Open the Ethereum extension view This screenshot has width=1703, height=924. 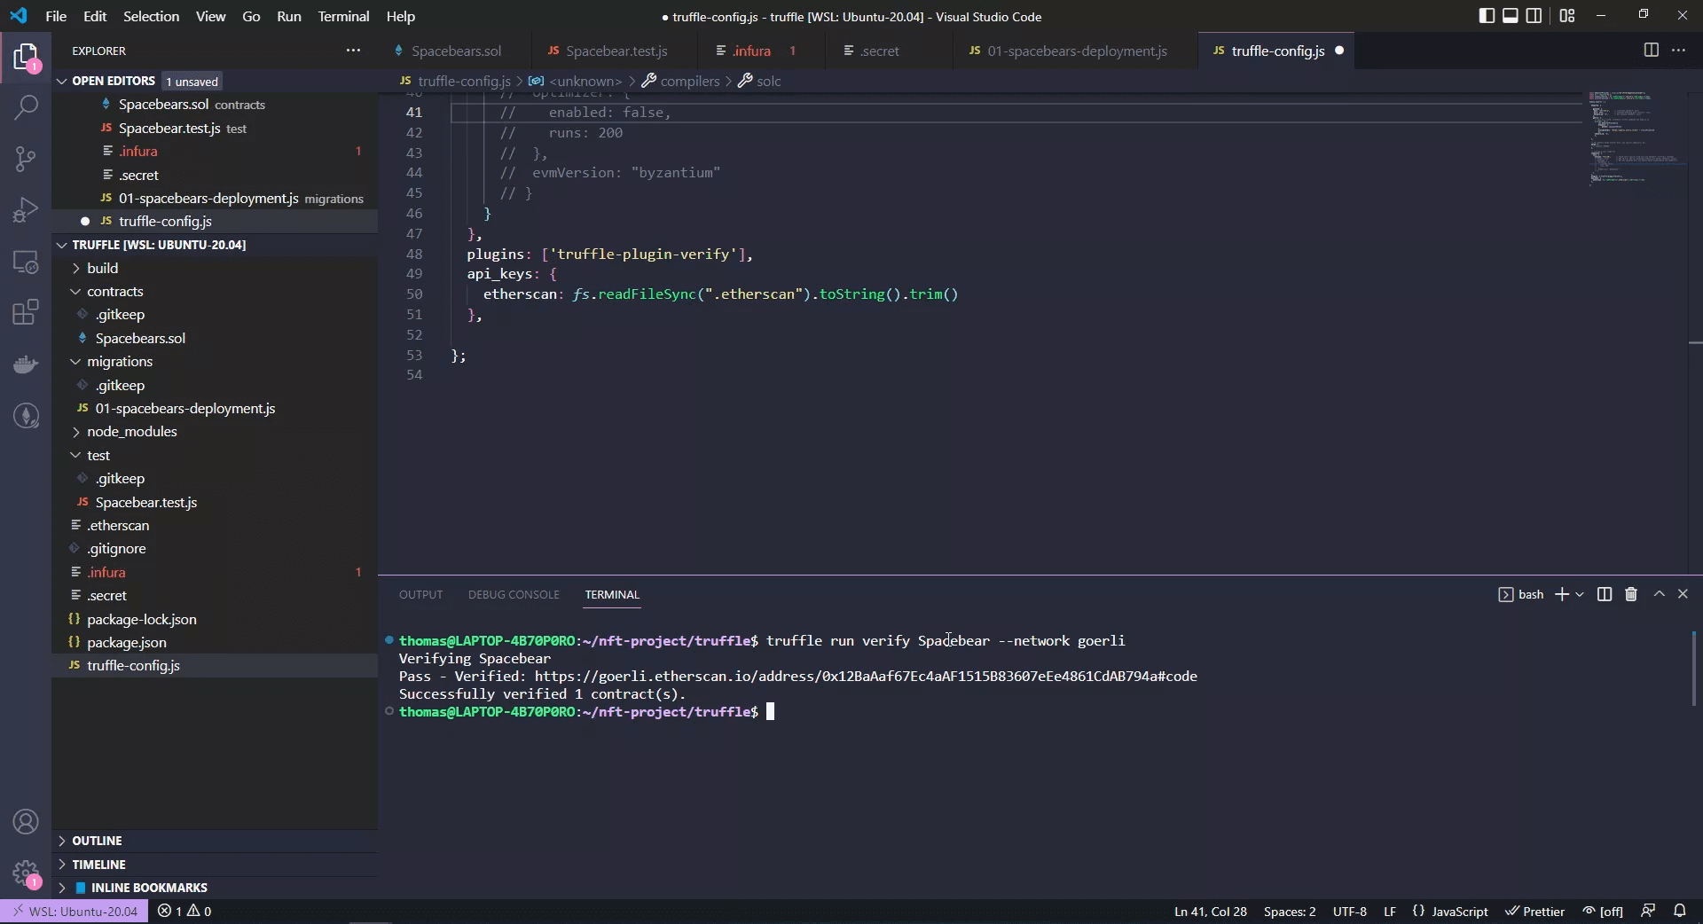coord(26,415)
